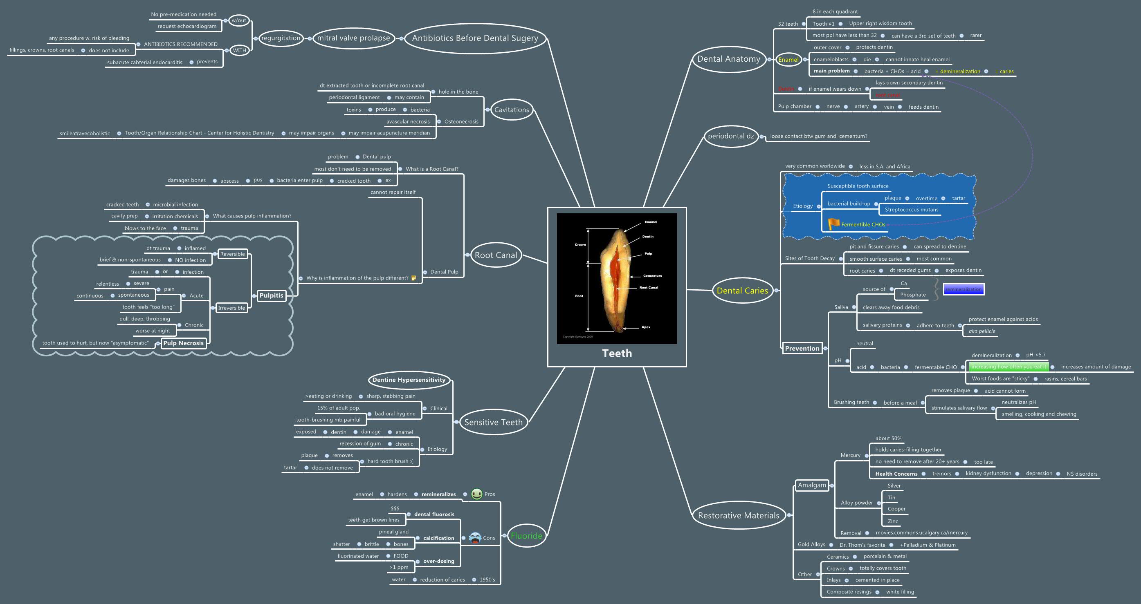Screen dimensions: 1141x604
Task: Click the tooth diagram image in the Teeth topic
Action: 617,279
